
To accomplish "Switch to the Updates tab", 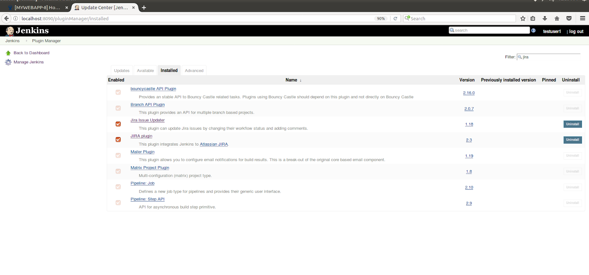I will 122,71.
